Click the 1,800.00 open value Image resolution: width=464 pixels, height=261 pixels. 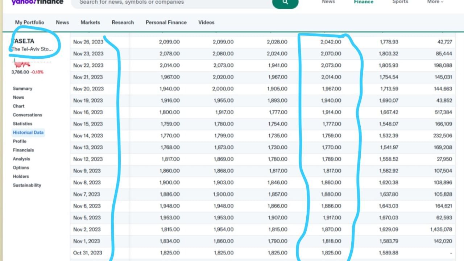[x=169, y=112]
